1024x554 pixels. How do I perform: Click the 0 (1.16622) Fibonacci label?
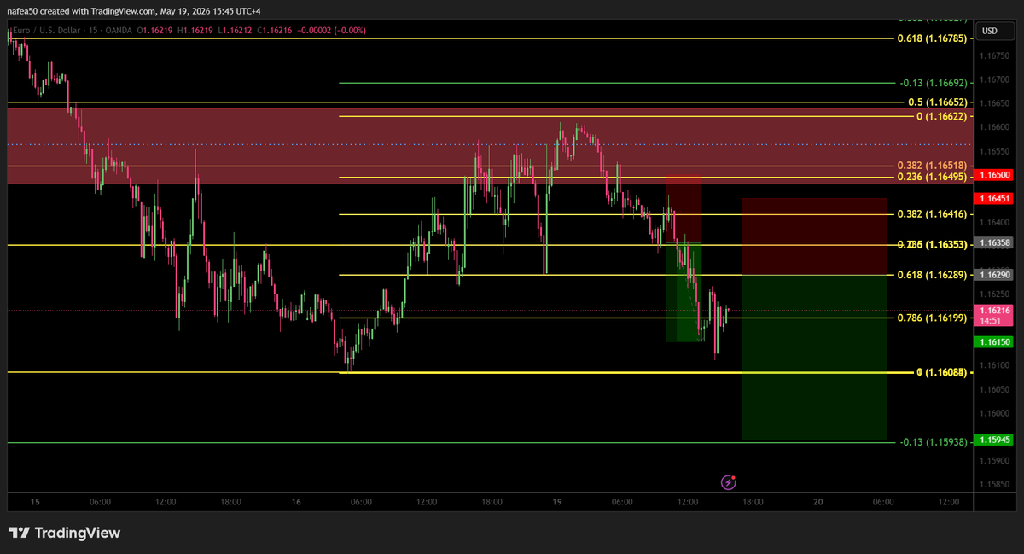point(942,115)
